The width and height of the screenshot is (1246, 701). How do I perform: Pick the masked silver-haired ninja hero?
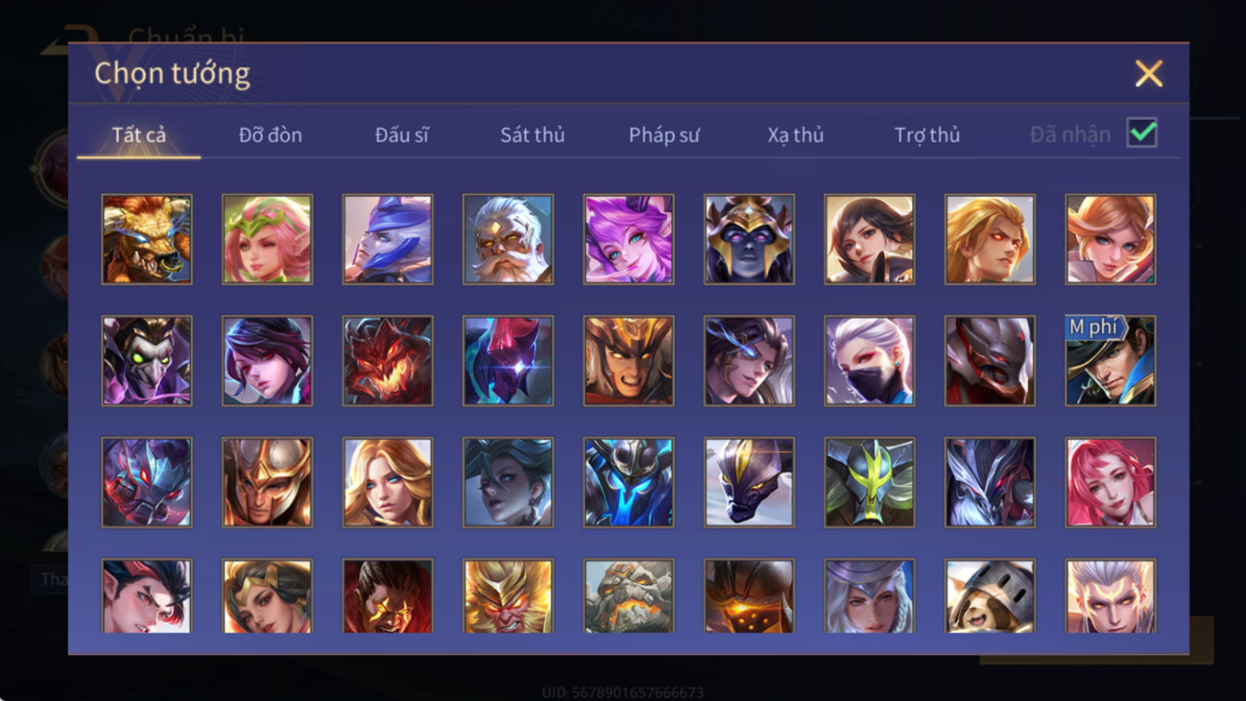pyautogui.click(x=869, y=361)
